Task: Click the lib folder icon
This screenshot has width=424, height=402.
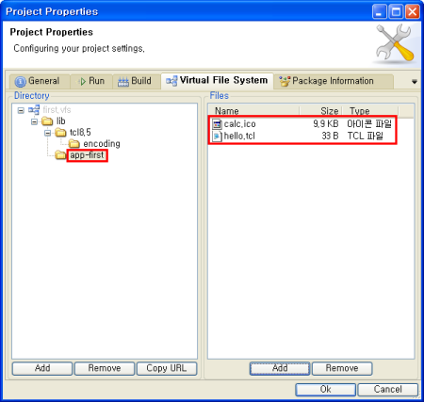Action: [47, 121]
